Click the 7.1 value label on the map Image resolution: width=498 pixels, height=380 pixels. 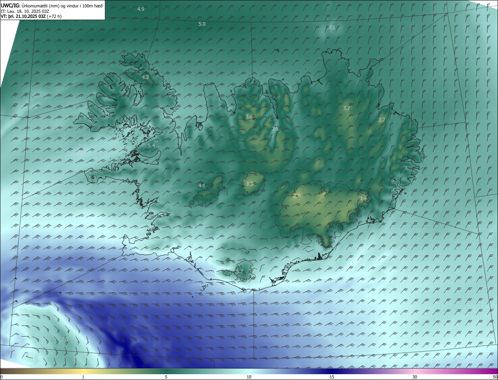pyautogui.click(x=332, y=28)
